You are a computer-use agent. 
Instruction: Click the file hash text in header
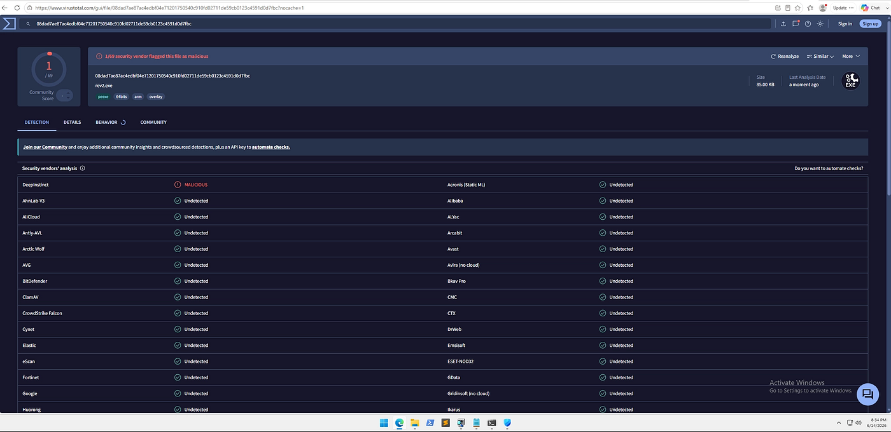(172, 76)
